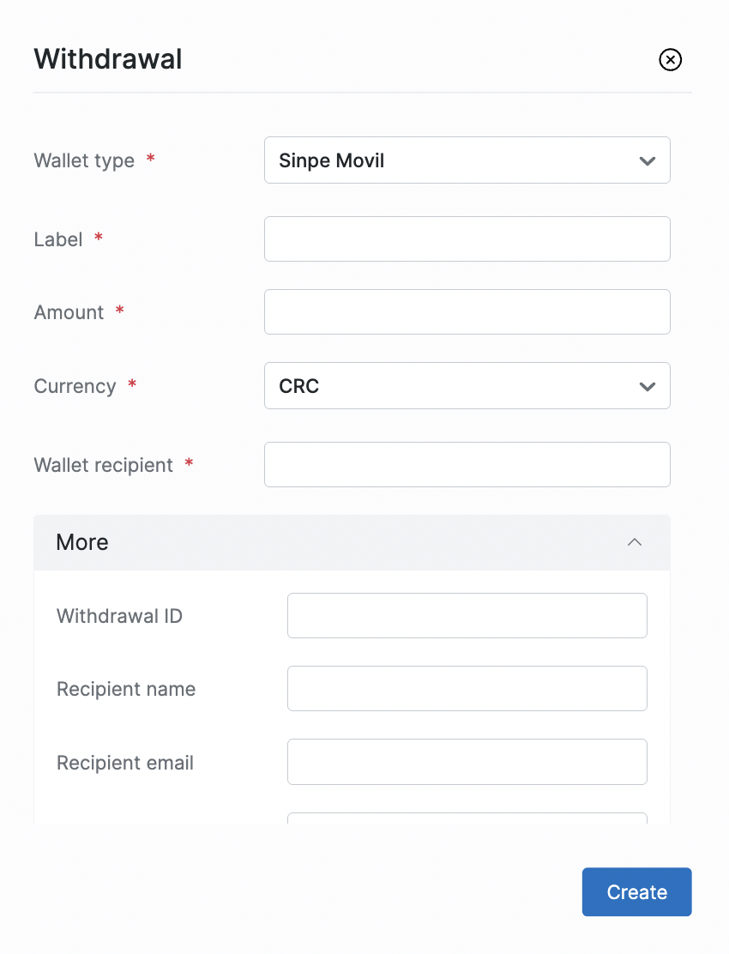Screen dimensions: 729x954
Task: Close the Withdrawal dialog
Action: 670,59
